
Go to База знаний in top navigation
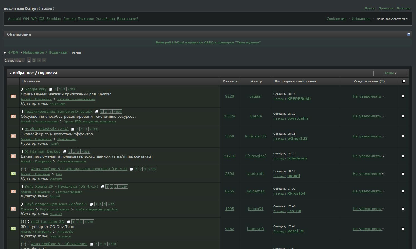click(128, 19)
